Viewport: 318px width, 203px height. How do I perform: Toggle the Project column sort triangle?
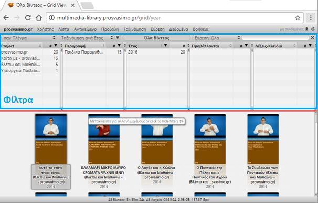pyautogui.click(x=56, y=45)
